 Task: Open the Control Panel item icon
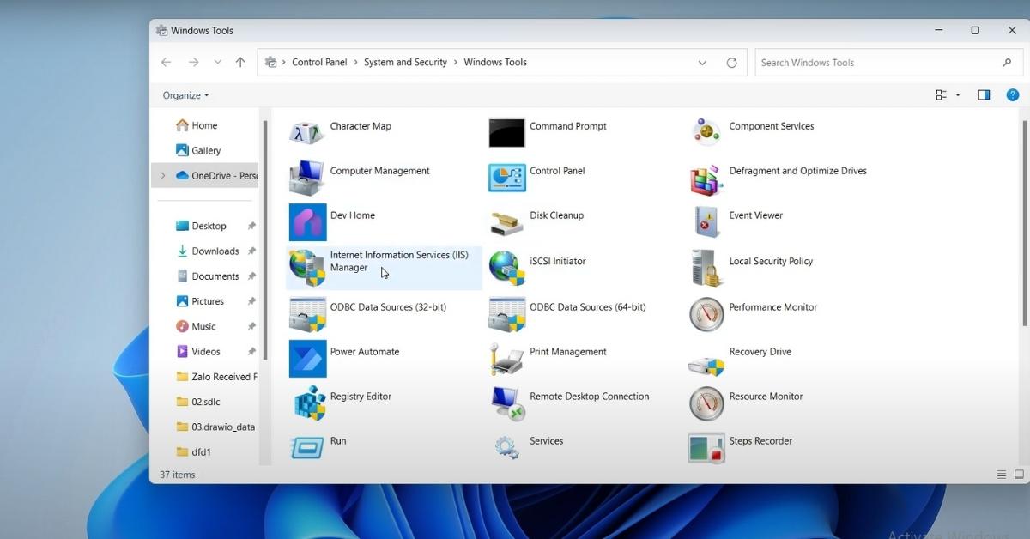coord(506,178)
